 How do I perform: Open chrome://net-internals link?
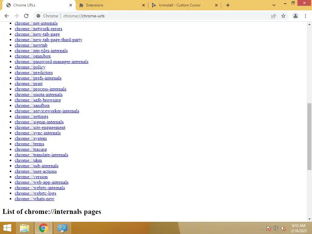click(x=36, y=23)
